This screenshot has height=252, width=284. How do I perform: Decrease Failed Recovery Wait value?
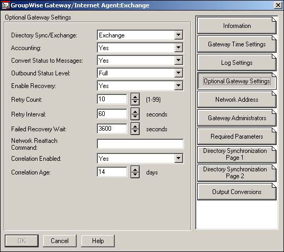pos(135,132)
